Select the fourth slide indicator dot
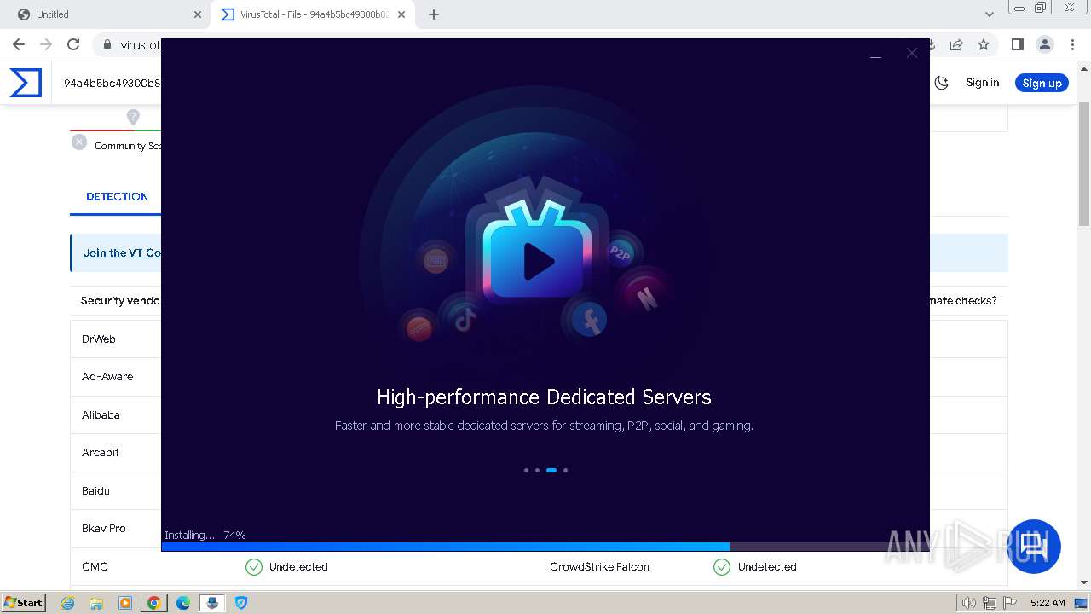This screenshot has height=614, width=1091. (565, 470)
